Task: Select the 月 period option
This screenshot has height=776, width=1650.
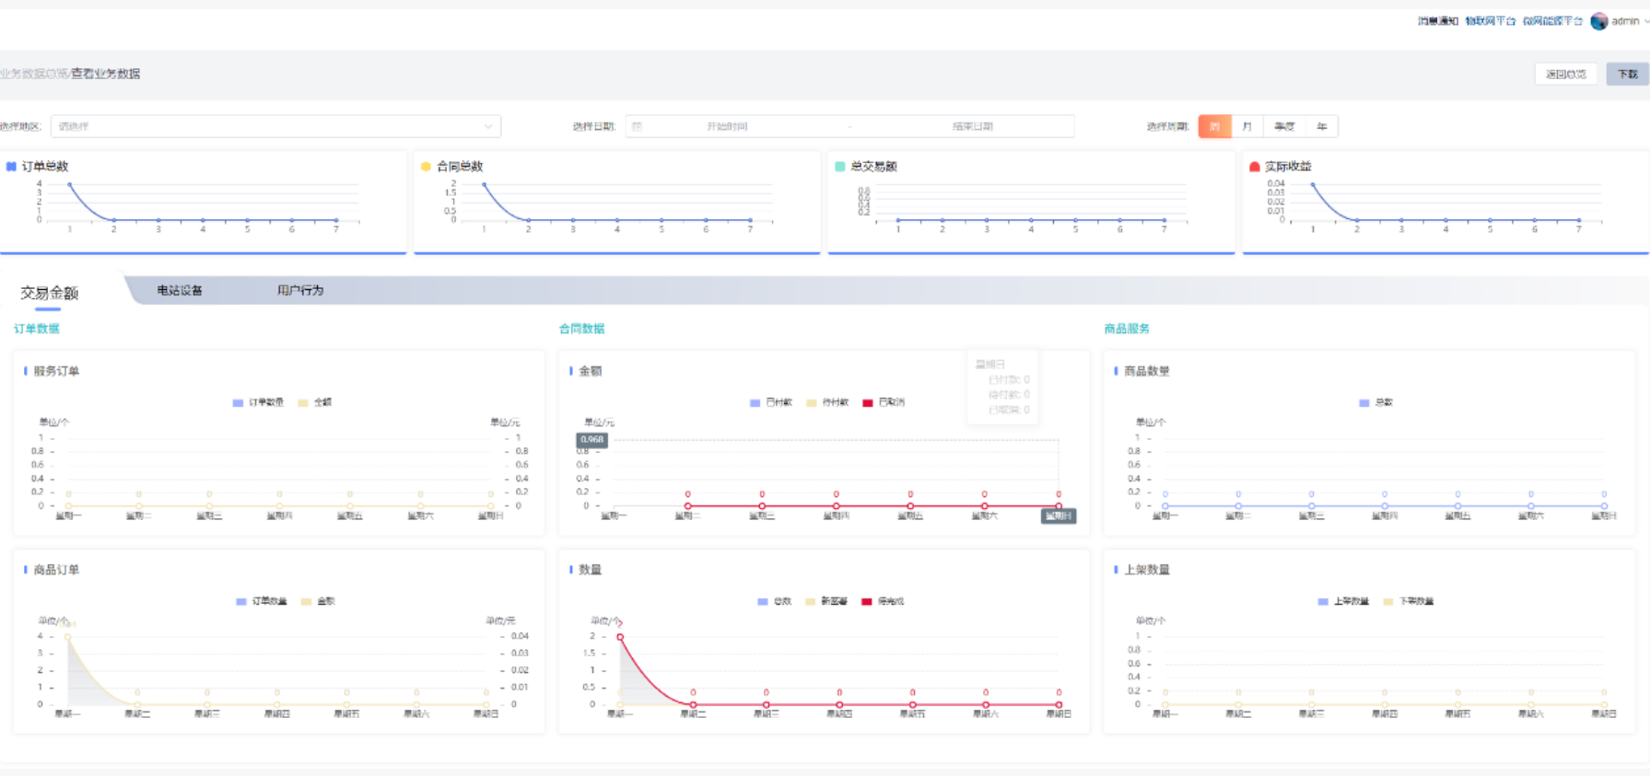Action: click(1247, 126)
